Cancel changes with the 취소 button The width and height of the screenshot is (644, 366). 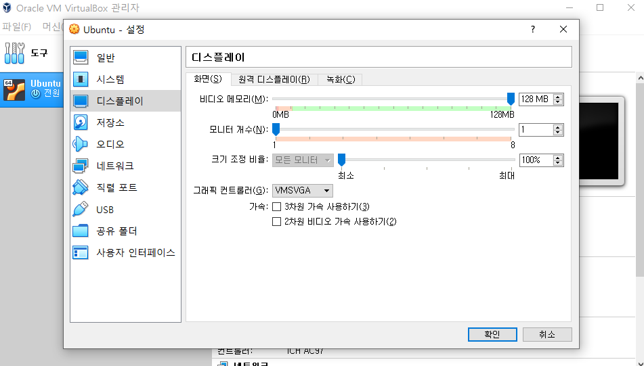547,334
